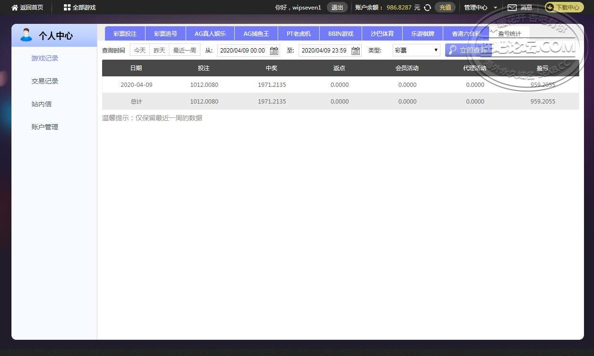Click the download arrow icon in 下载中心
This screenshot has width=594, height=356.
pyautogui.click(x=550, y=8)
